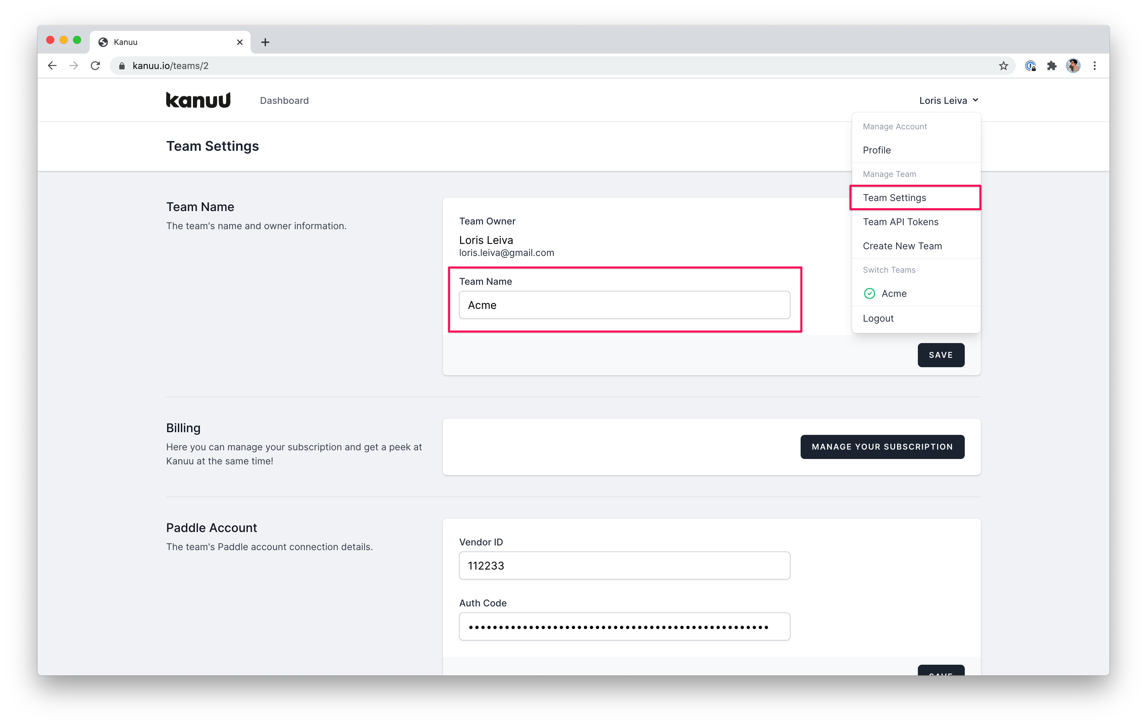Toggle the Loris Leiva user dropdown
This screenshot has height=725, width=1147.
click(x=948, y=101)
